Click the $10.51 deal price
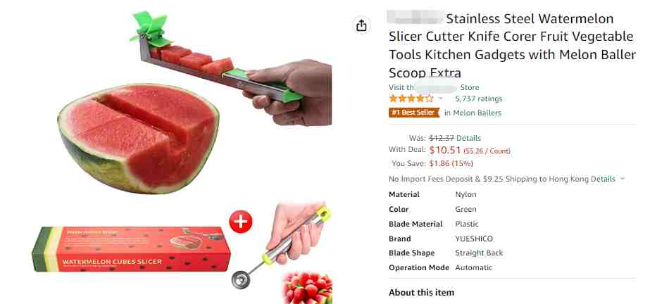Image resolution: width=650 pixels, height=304 pixels. coord(445,150)
